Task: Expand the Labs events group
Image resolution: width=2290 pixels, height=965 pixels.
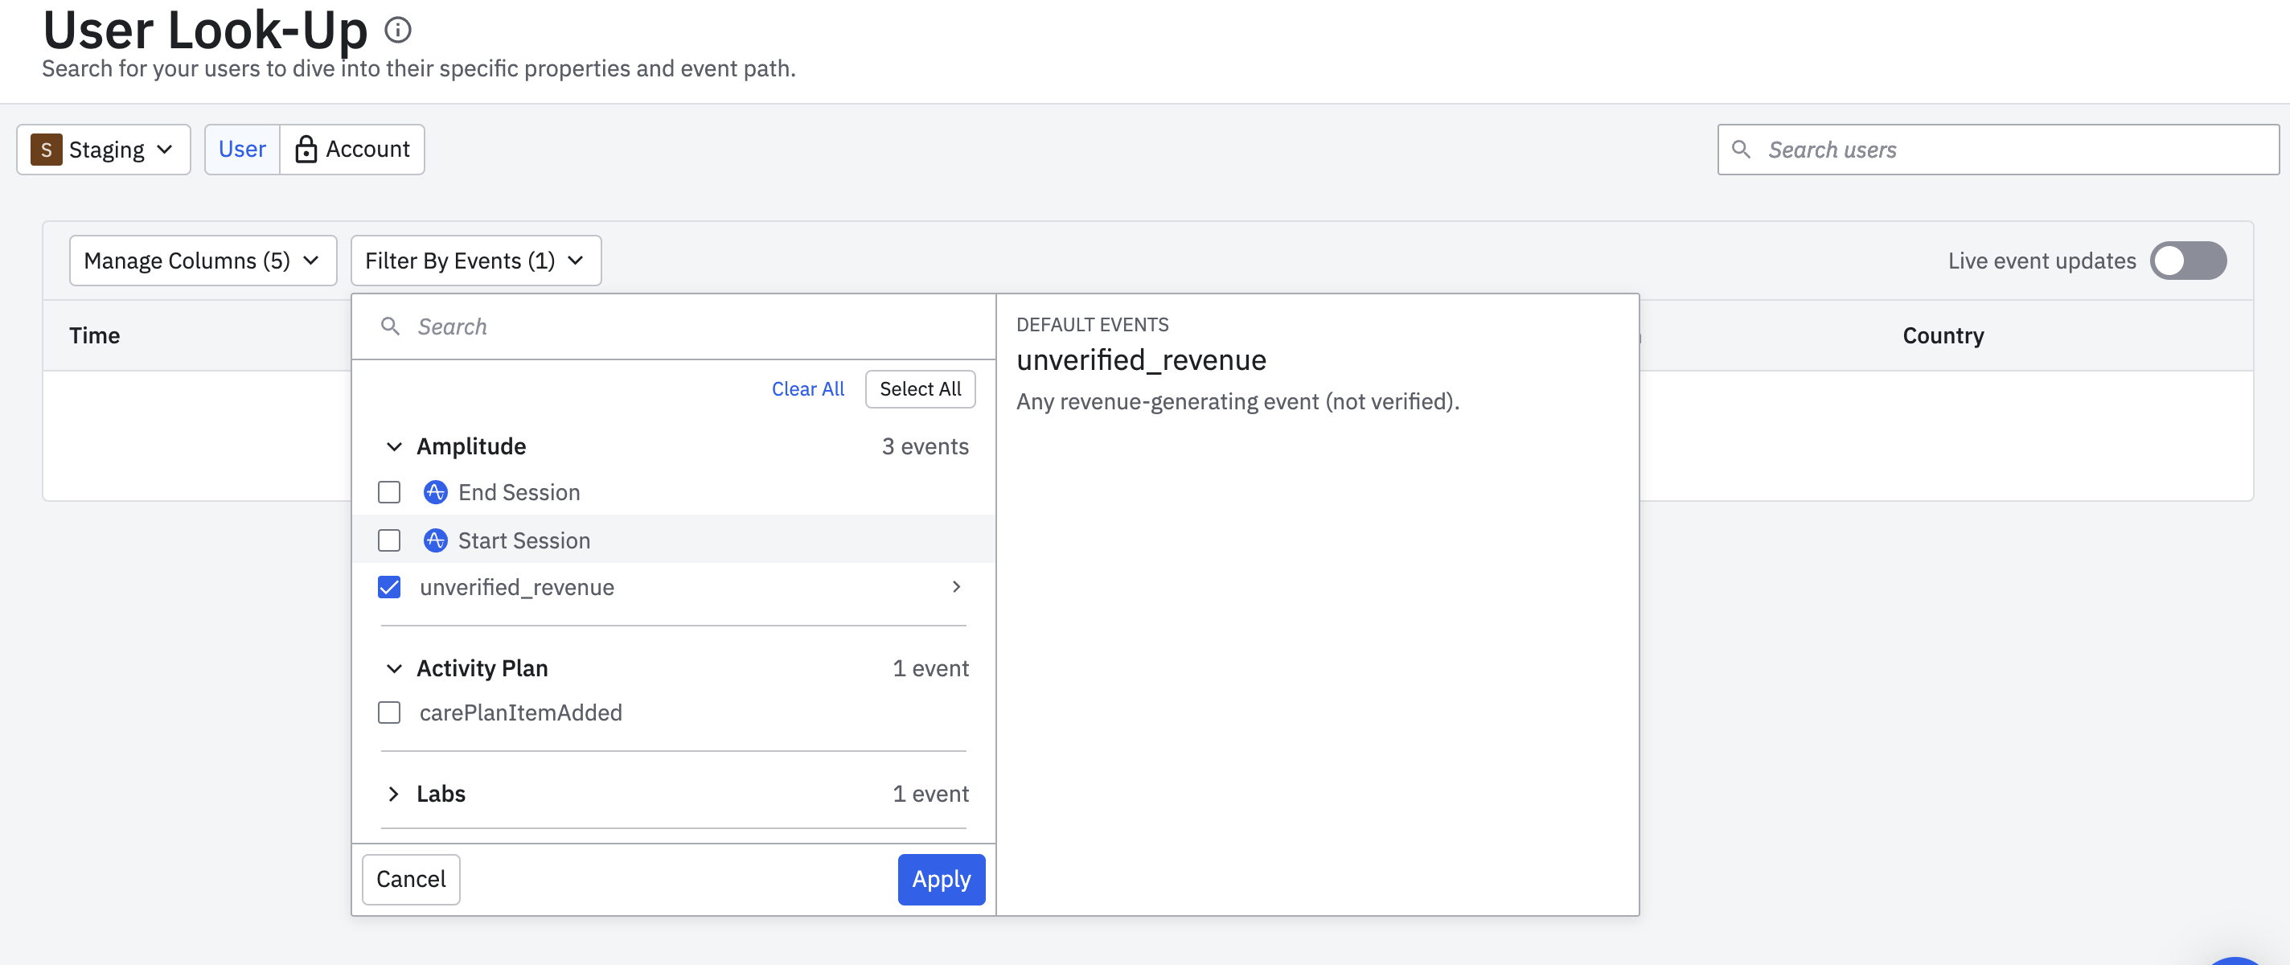Action: [394, 794]
